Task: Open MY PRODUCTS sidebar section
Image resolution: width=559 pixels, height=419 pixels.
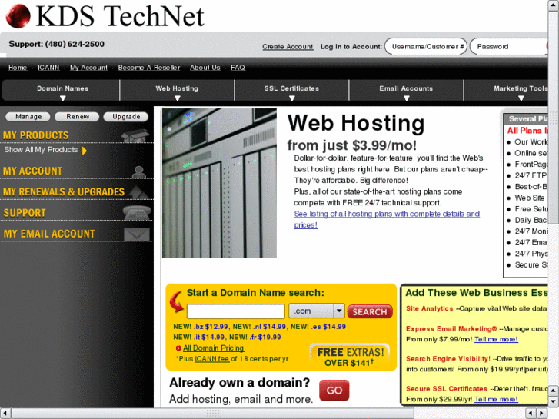Action: coord(35,135)
